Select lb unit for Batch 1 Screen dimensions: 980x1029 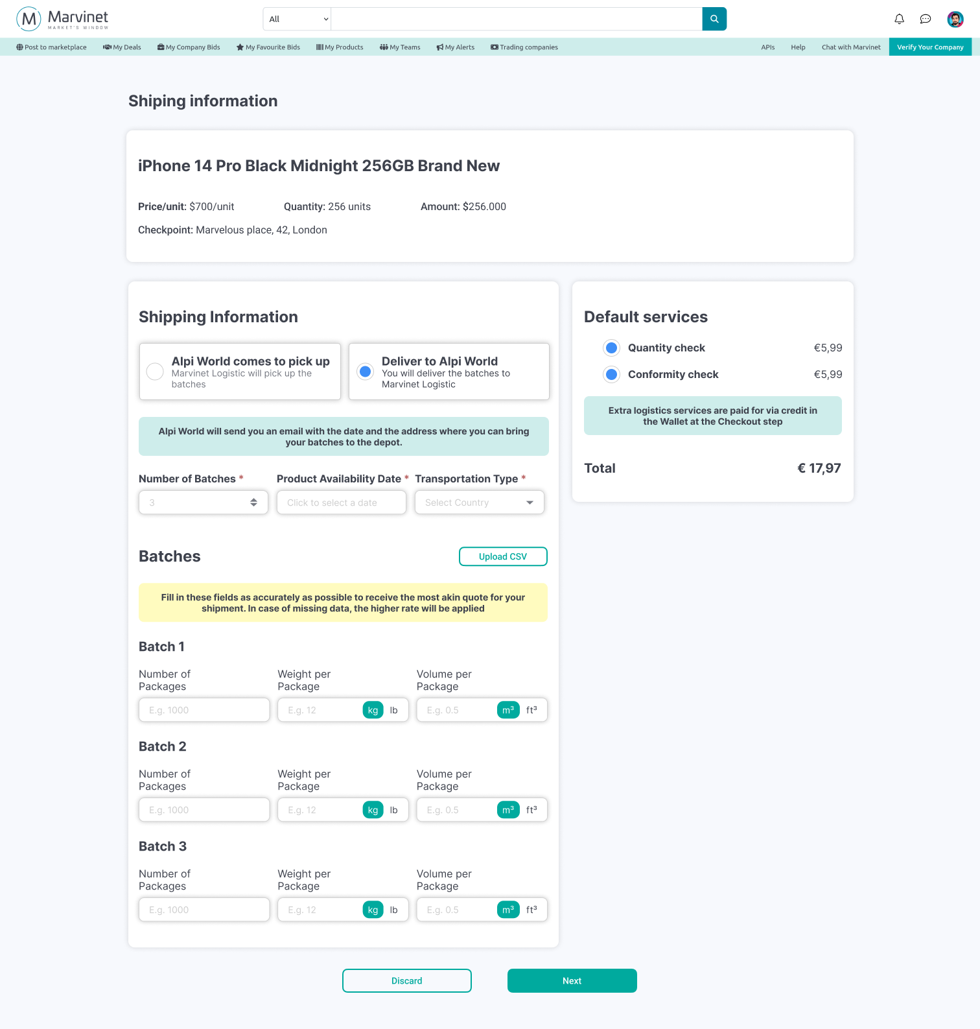point(394,710)
